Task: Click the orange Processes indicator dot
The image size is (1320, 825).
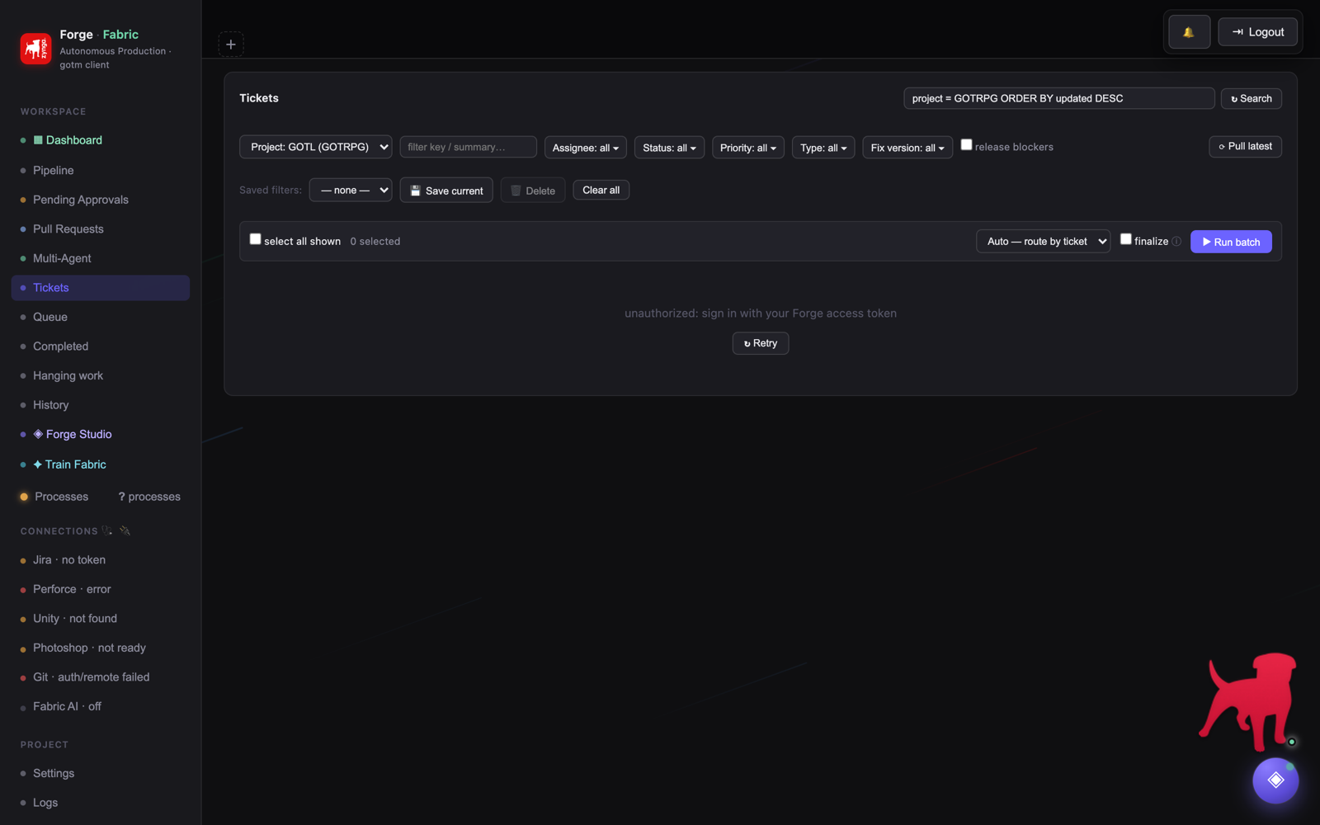Action: coord(24,497)
